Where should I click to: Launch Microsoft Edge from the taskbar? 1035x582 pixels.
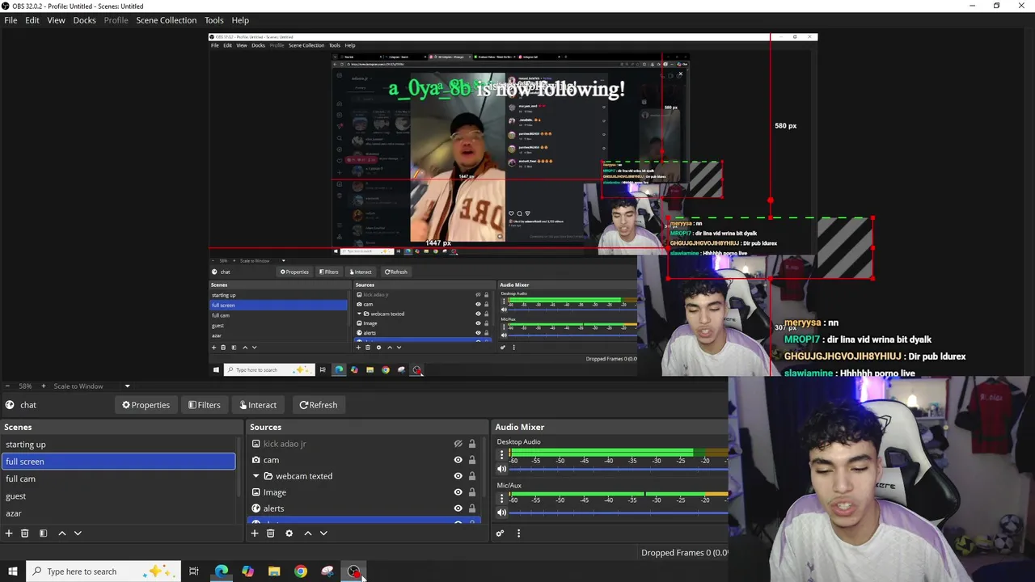(x=221, y=571)
